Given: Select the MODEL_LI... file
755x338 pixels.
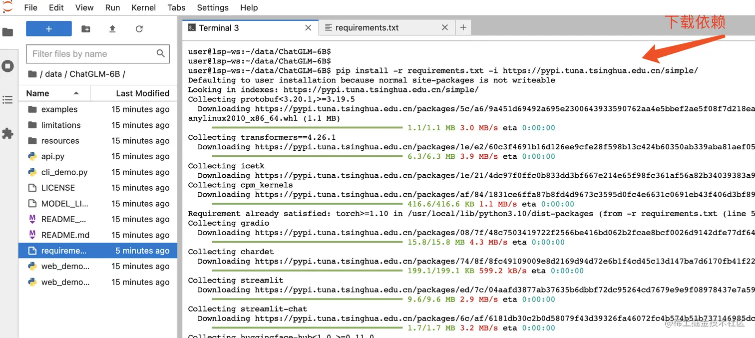Looking at the screenshot, I should click(98, 204).
